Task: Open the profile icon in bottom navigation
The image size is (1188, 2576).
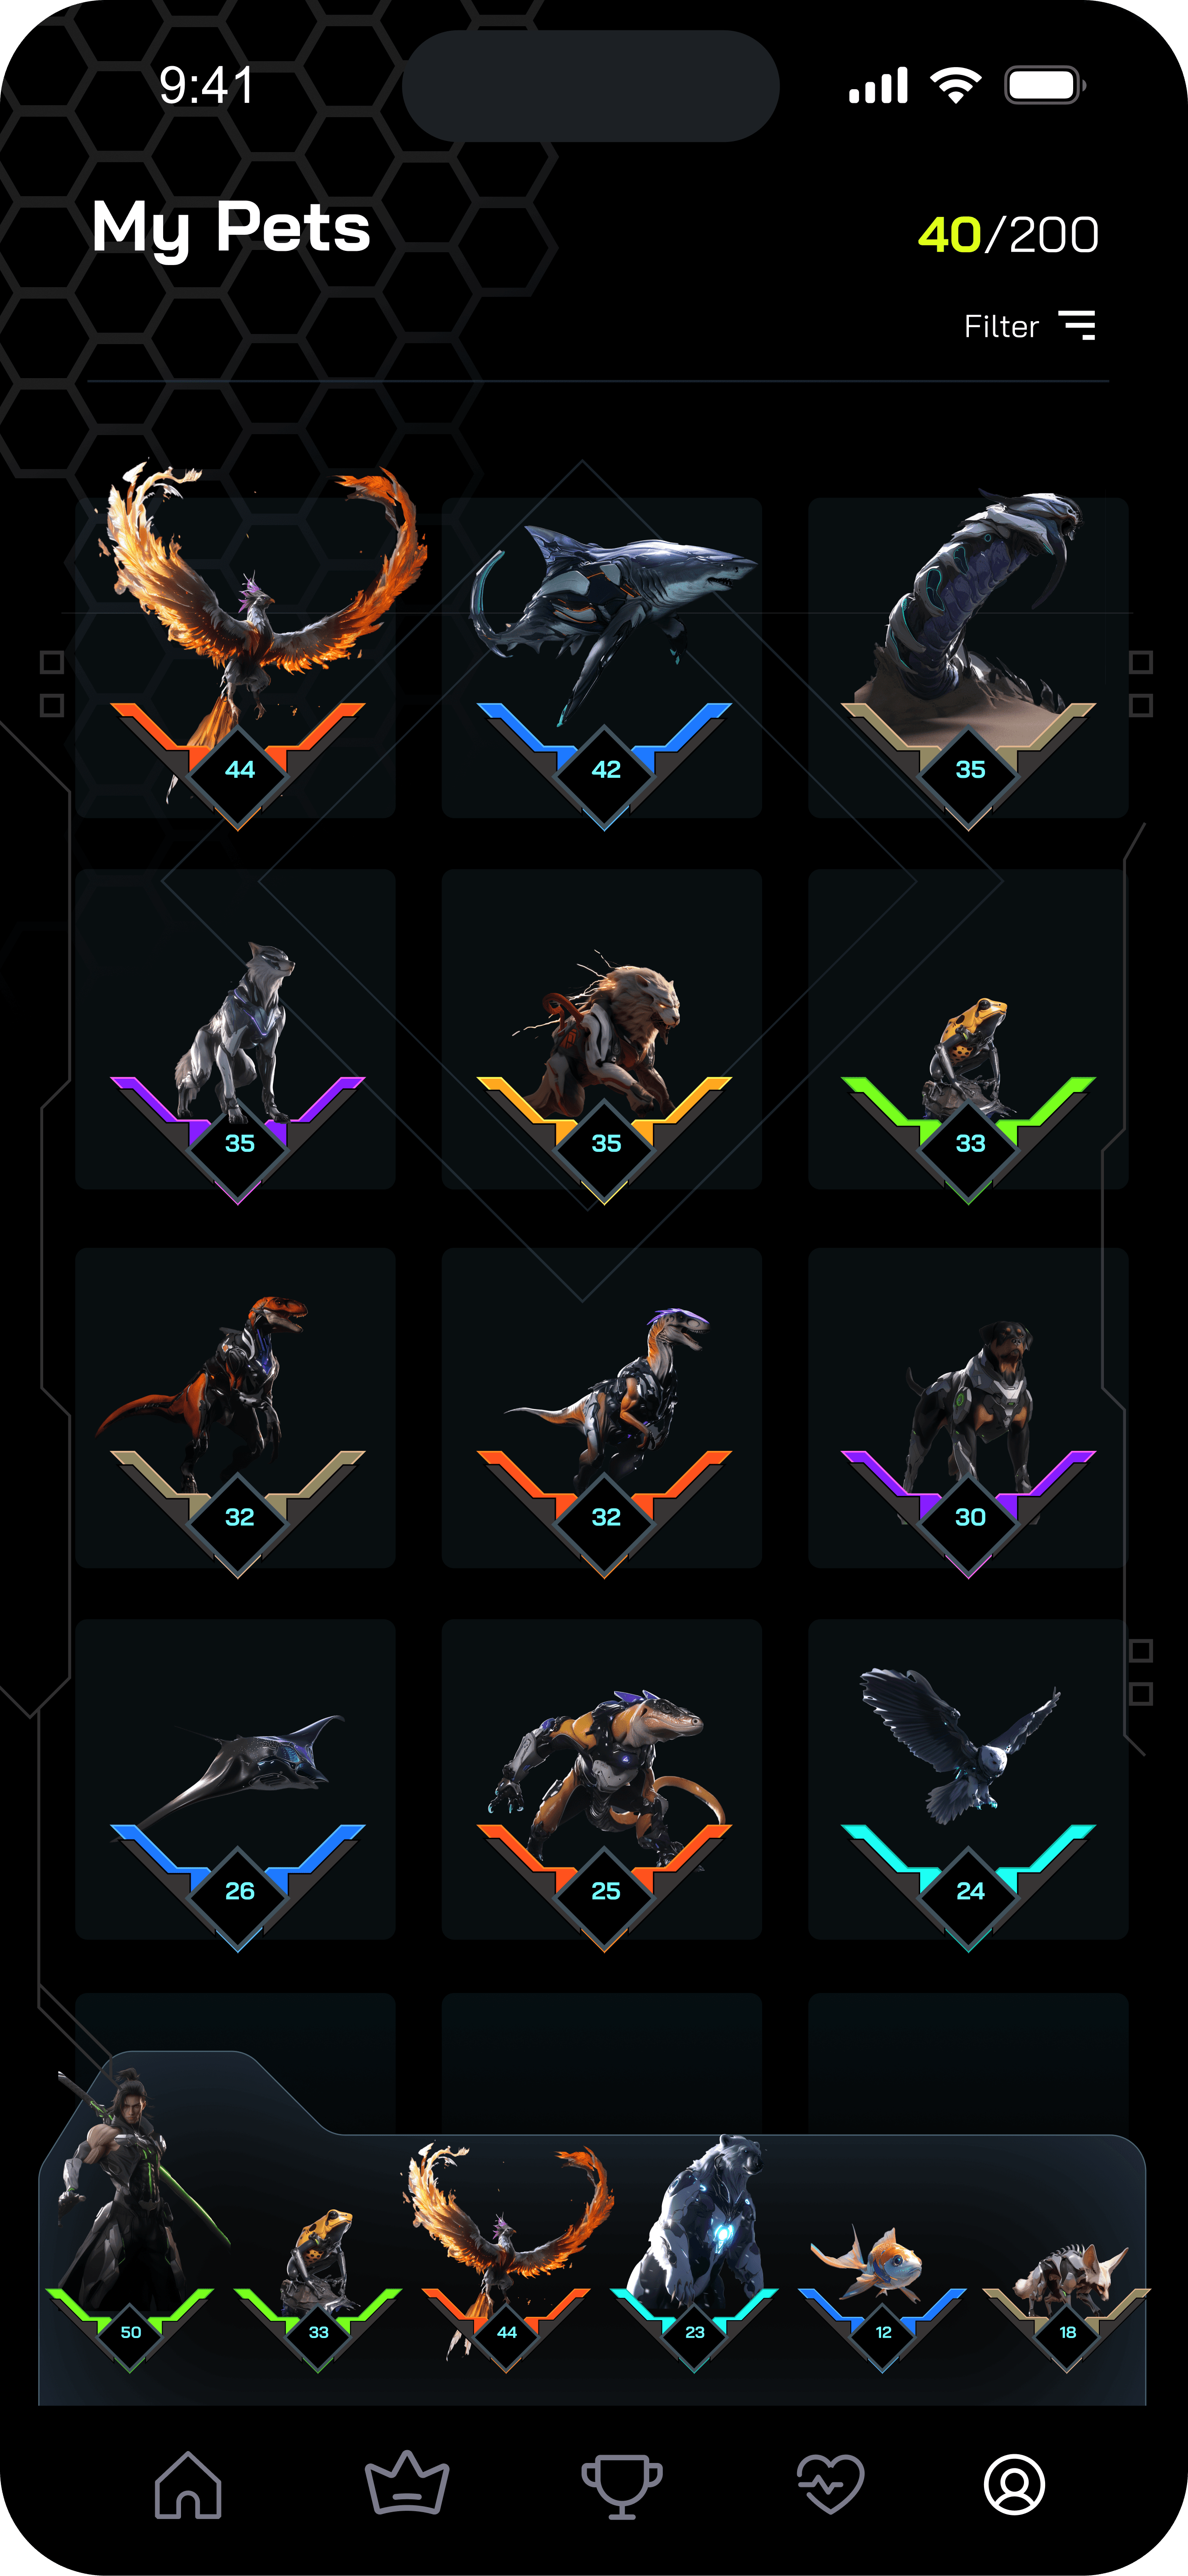Action: click(x=1014, y=2484)
